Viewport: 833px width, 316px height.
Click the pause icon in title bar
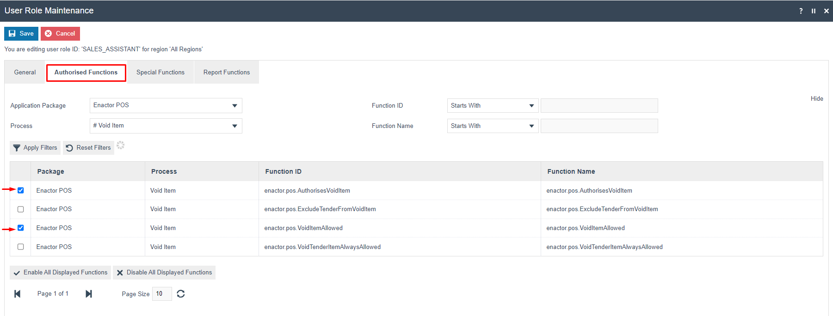tap(814, 11)
